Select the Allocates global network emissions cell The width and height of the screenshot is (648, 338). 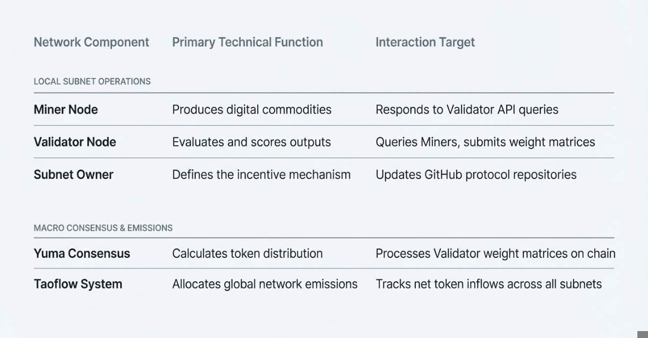click(x=265, y=284)
